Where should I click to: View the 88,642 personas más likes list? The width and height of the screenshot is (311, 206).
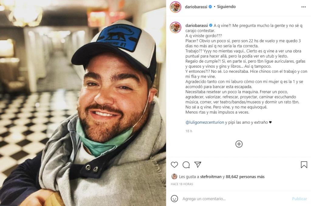(245, 177)
